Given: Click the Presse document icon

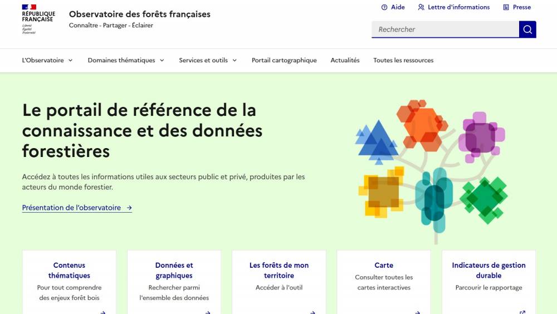Looking at the screenshot, I should (506, 7).
